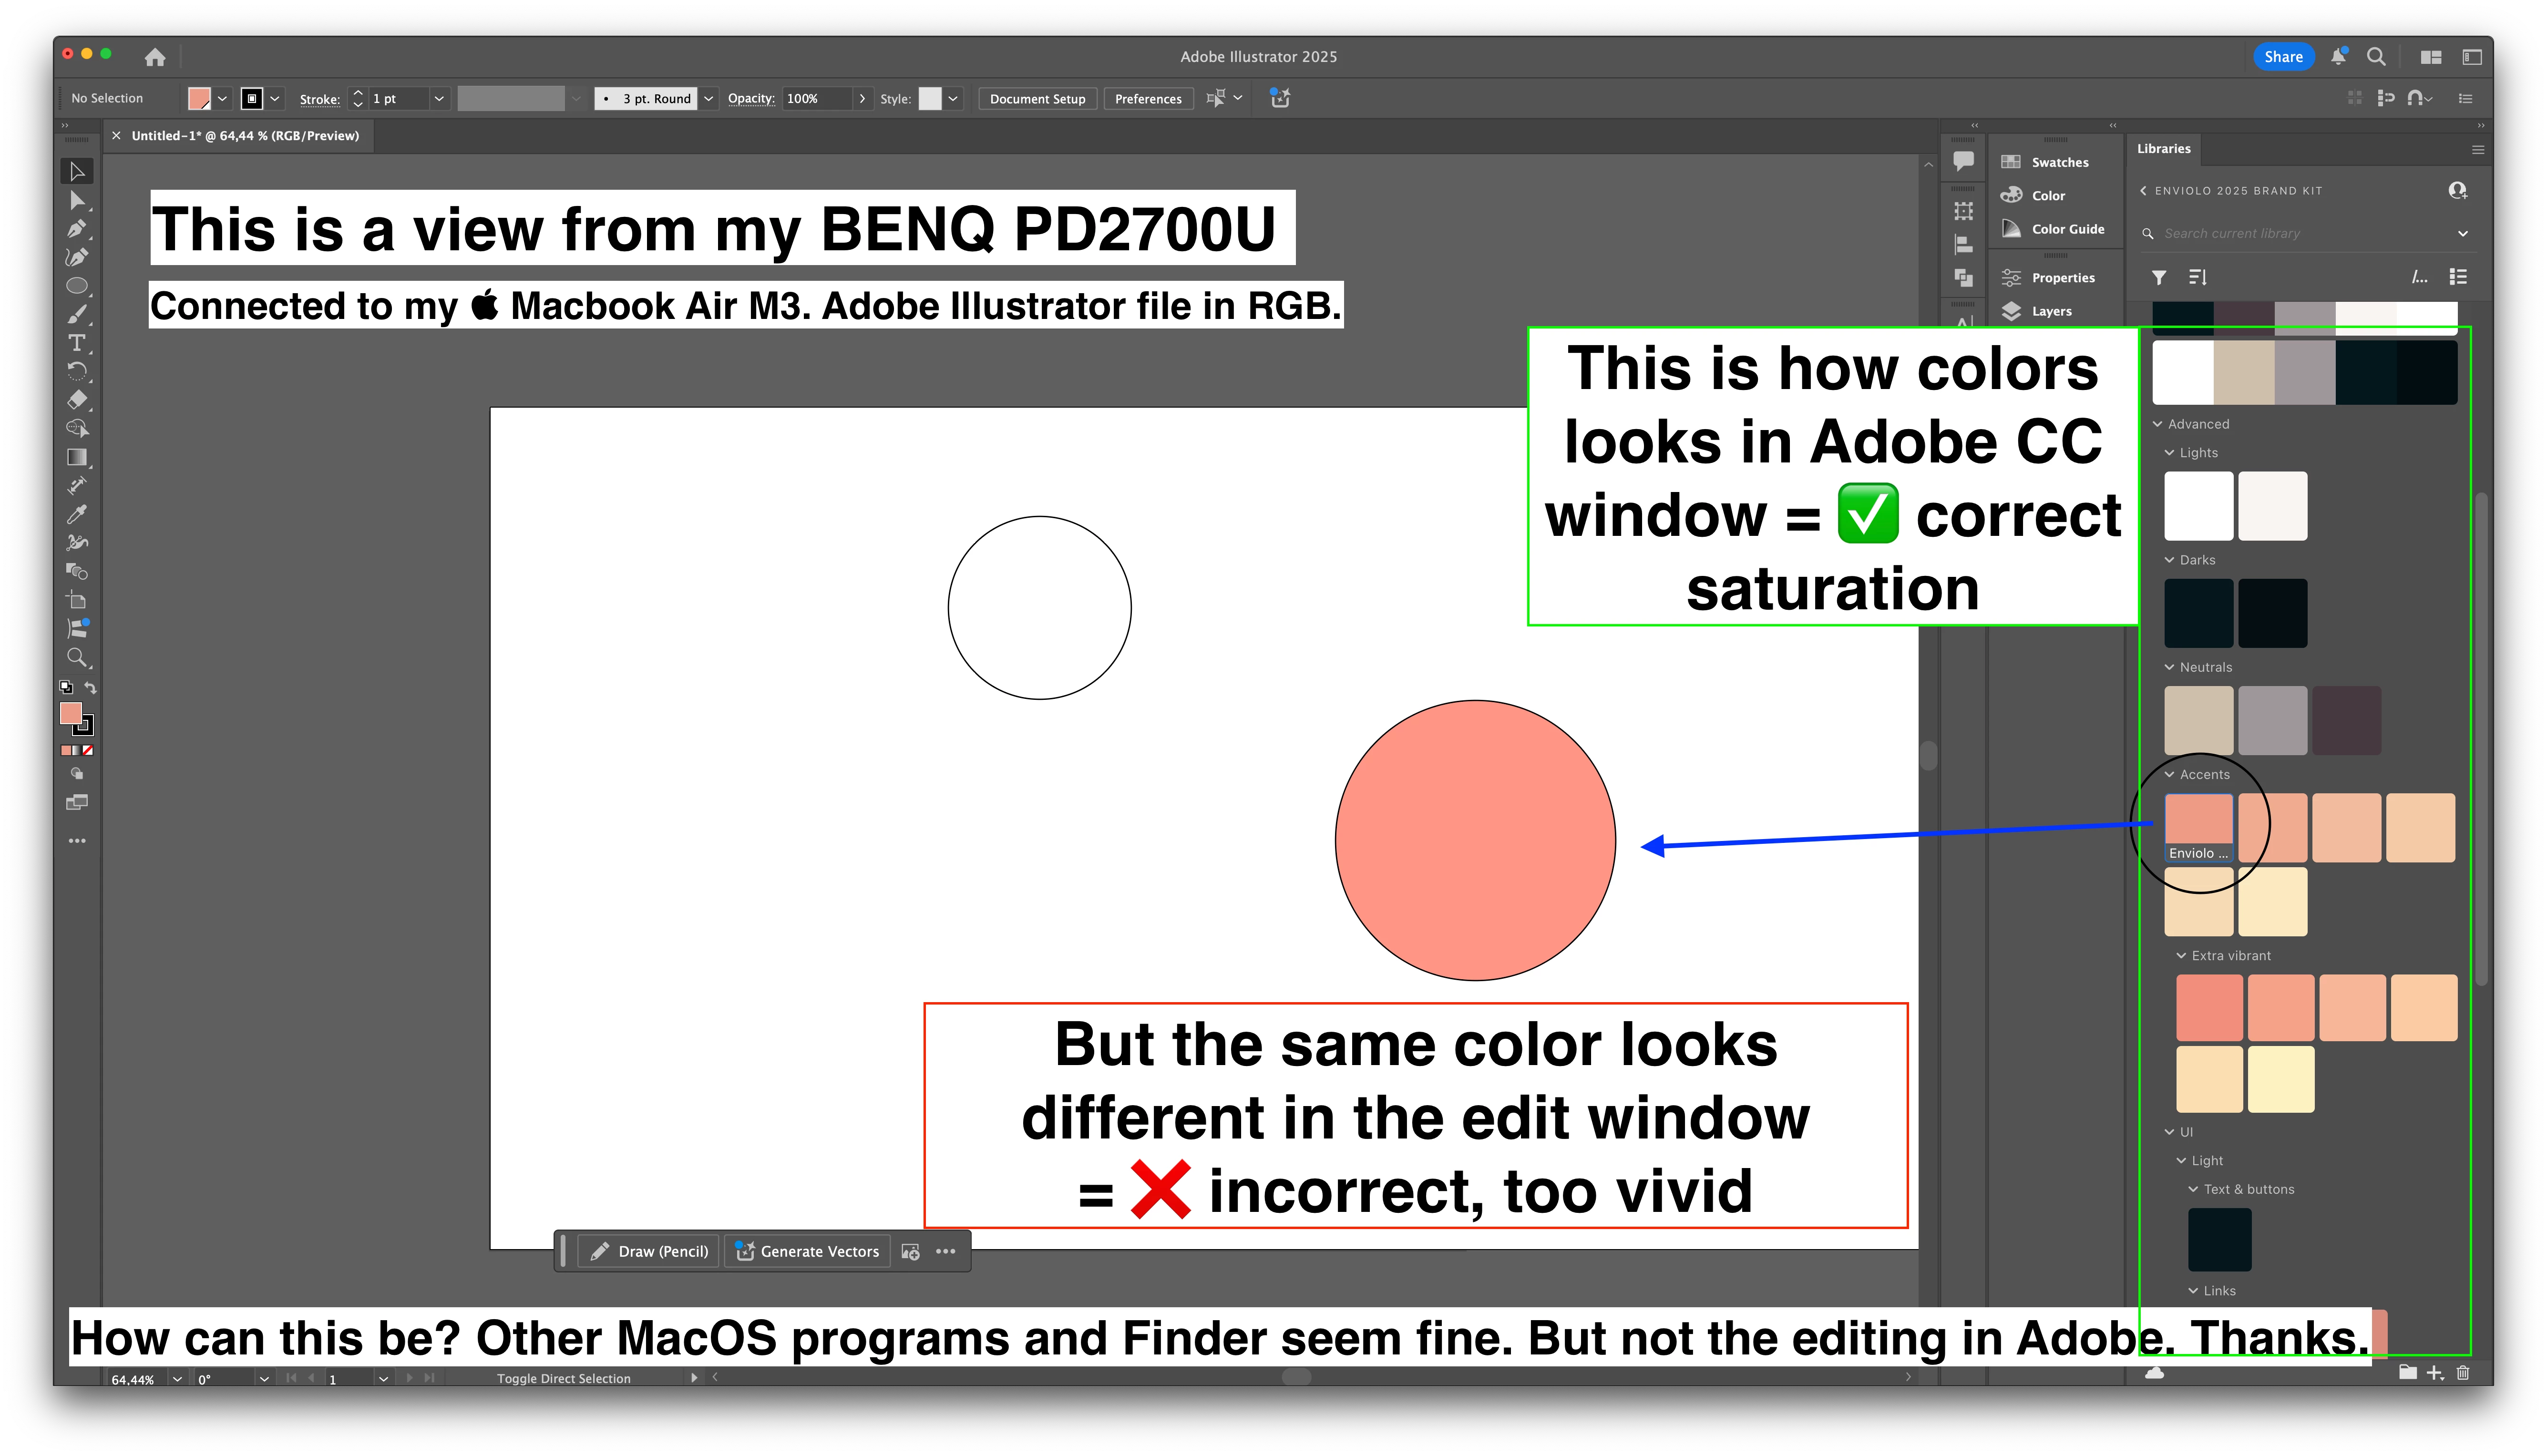The image size is (2547, 1456).
Task: Select the Eraser tool
Action: [76, 400]
